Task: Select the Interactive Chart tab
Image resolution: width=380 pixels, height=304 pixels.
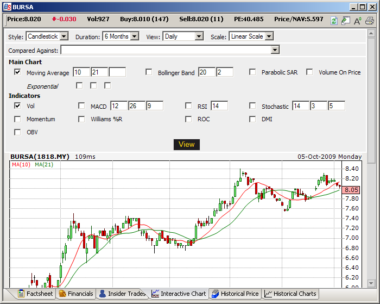Action: 179,294
